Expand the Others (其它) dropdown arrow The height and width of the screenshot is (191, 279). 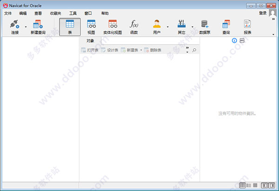click(x=193, y=27)
